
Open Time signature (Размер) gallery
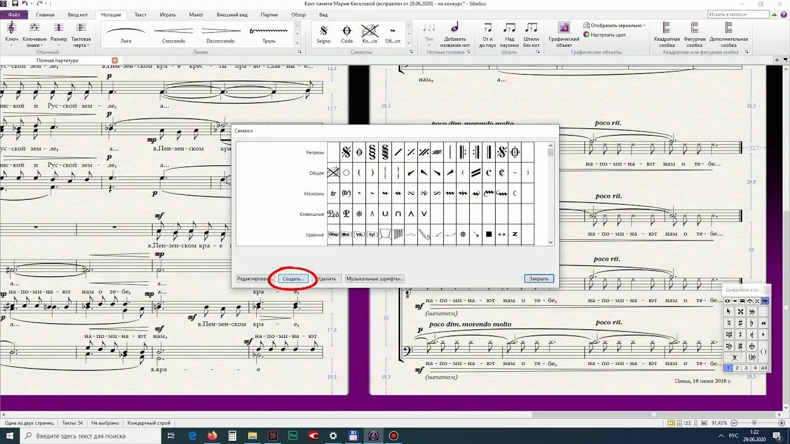(x=59, y=35)
